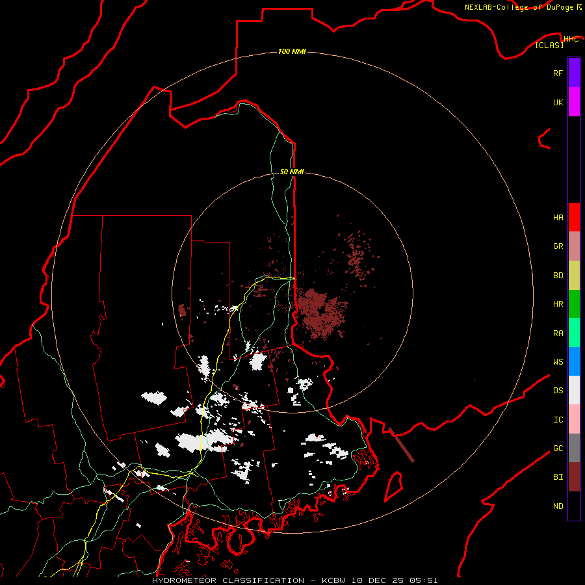The image size is (585, 585).
Task: Click the HHC product code label
Action: click(x=571, y=39)
